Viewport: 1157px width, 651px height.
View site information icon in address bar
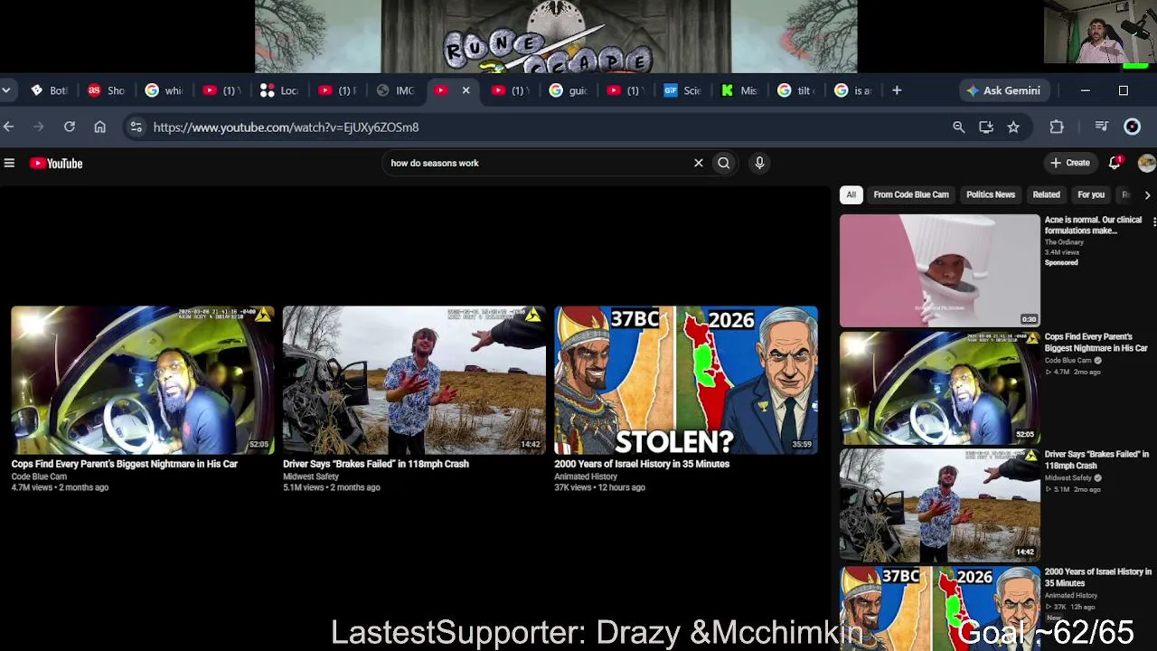click(136, 127)
